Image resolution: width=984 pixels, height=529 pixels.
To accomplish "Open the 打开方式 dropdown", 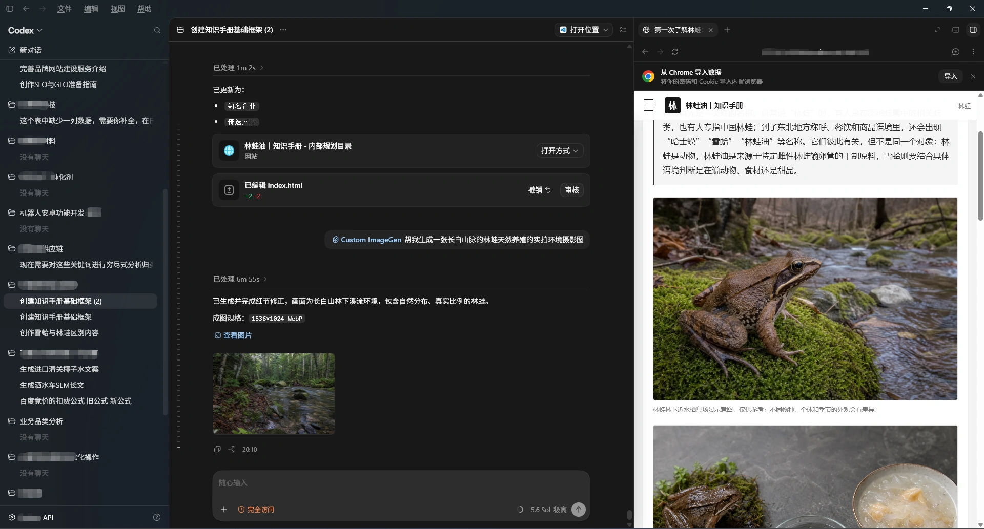I will tap(560, 151).
